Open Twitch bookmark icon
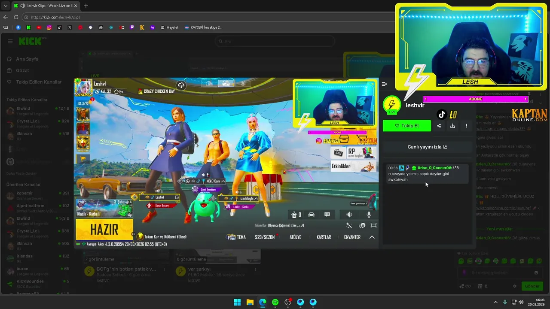The width and height of the screenshot is (550, 309). [x=132, y=27]
